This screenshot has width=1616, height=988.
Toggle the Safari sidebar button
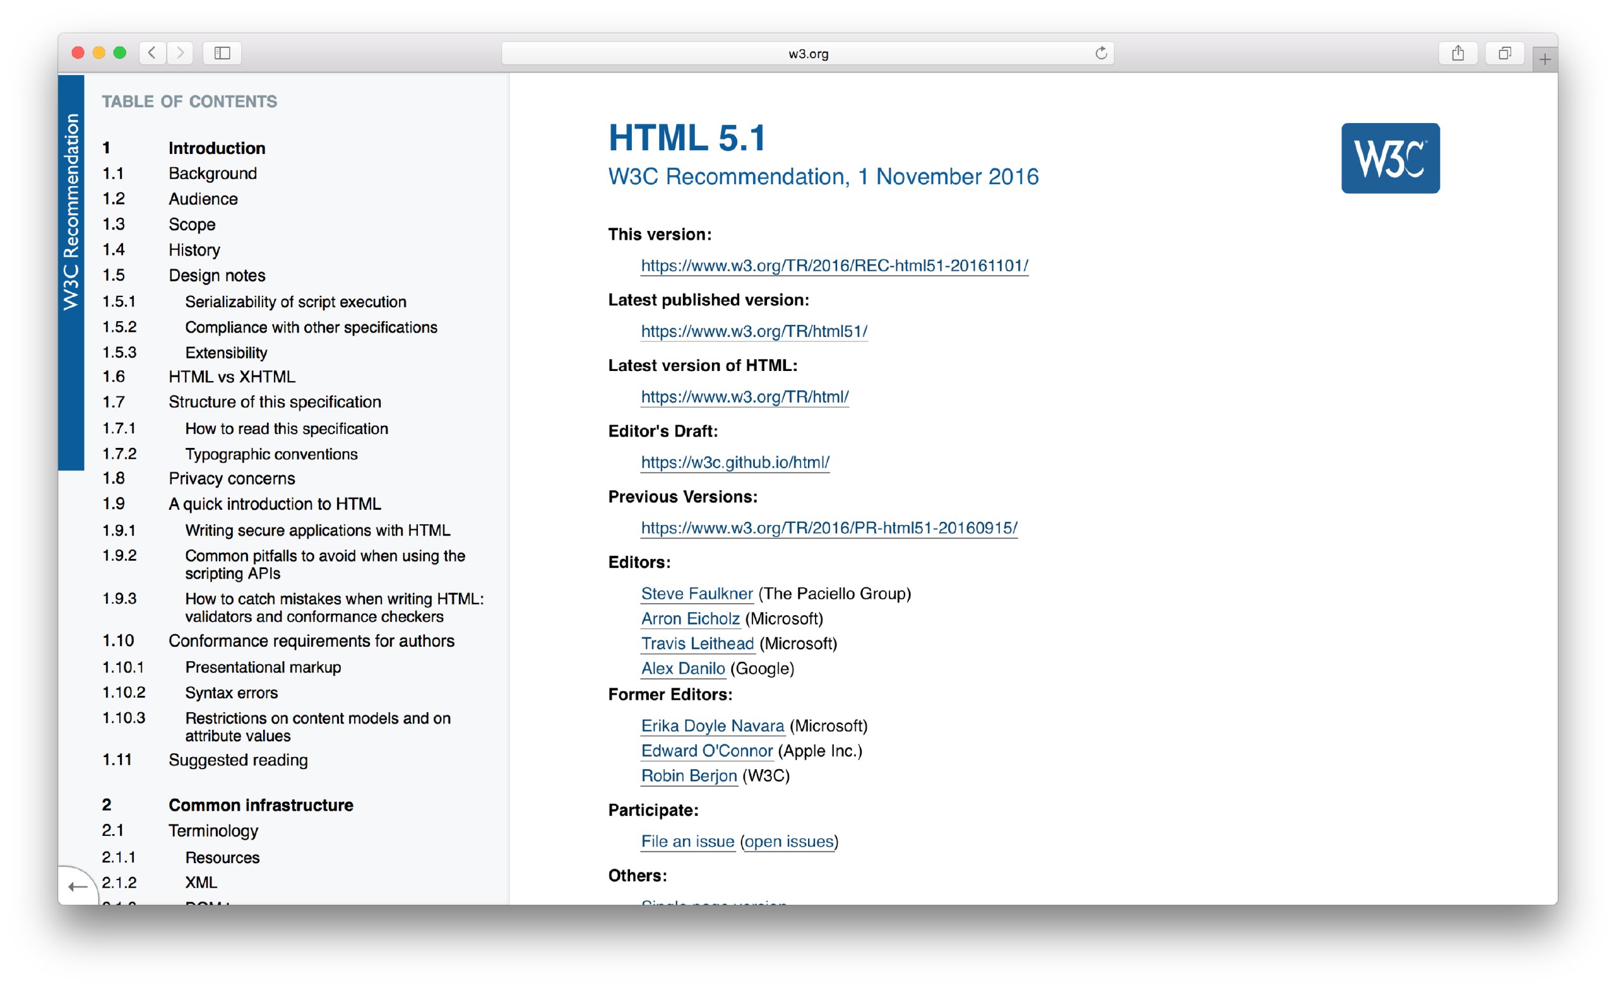(x=222, y=52)
